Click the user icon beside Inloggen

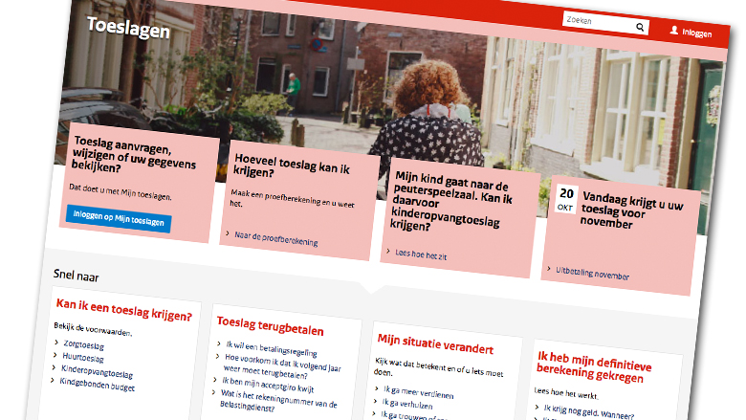click(x=674, y=32)
